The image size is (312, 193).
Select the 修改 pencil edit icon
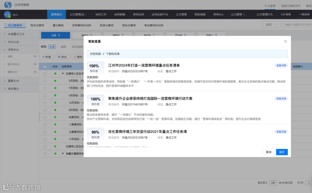tap(59, 57)
